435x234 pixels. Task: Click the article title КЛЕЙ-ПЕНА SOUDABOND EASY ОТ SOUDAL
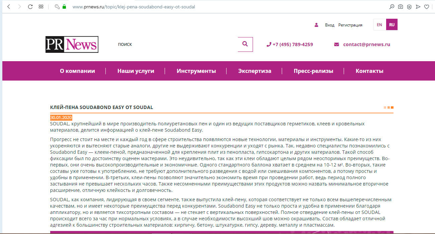click(x=101, y=107)
